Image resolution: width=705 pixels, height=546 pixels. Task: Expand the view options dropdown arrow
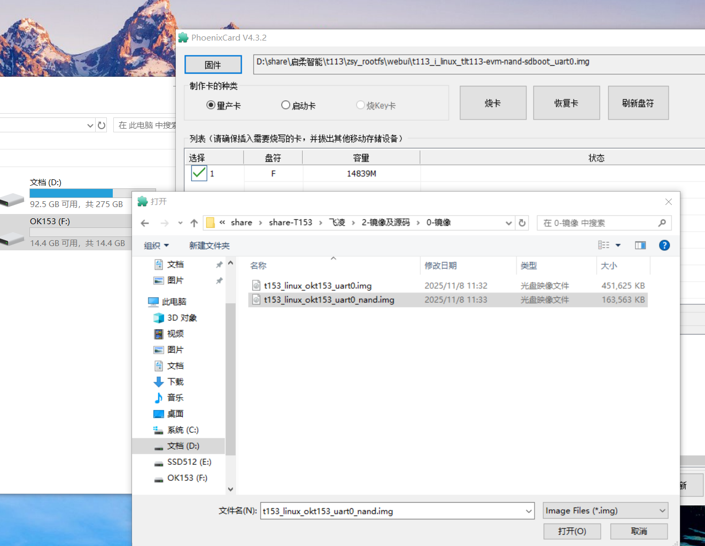(x=618, y=246)
